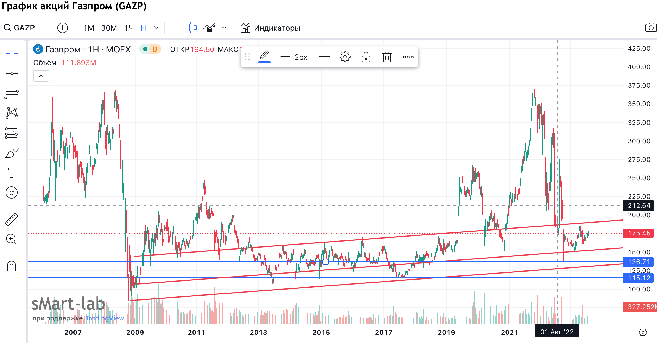Select the ruler measure tool
Image resolution: width=657 pixels, height=343 pixels.
coord(12,219)
